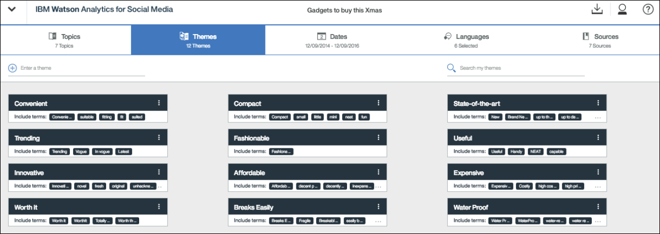Show more terms in Affordable theme
Image resolution: width=660 pixels, height=234 pixels.
pos(378,187)
